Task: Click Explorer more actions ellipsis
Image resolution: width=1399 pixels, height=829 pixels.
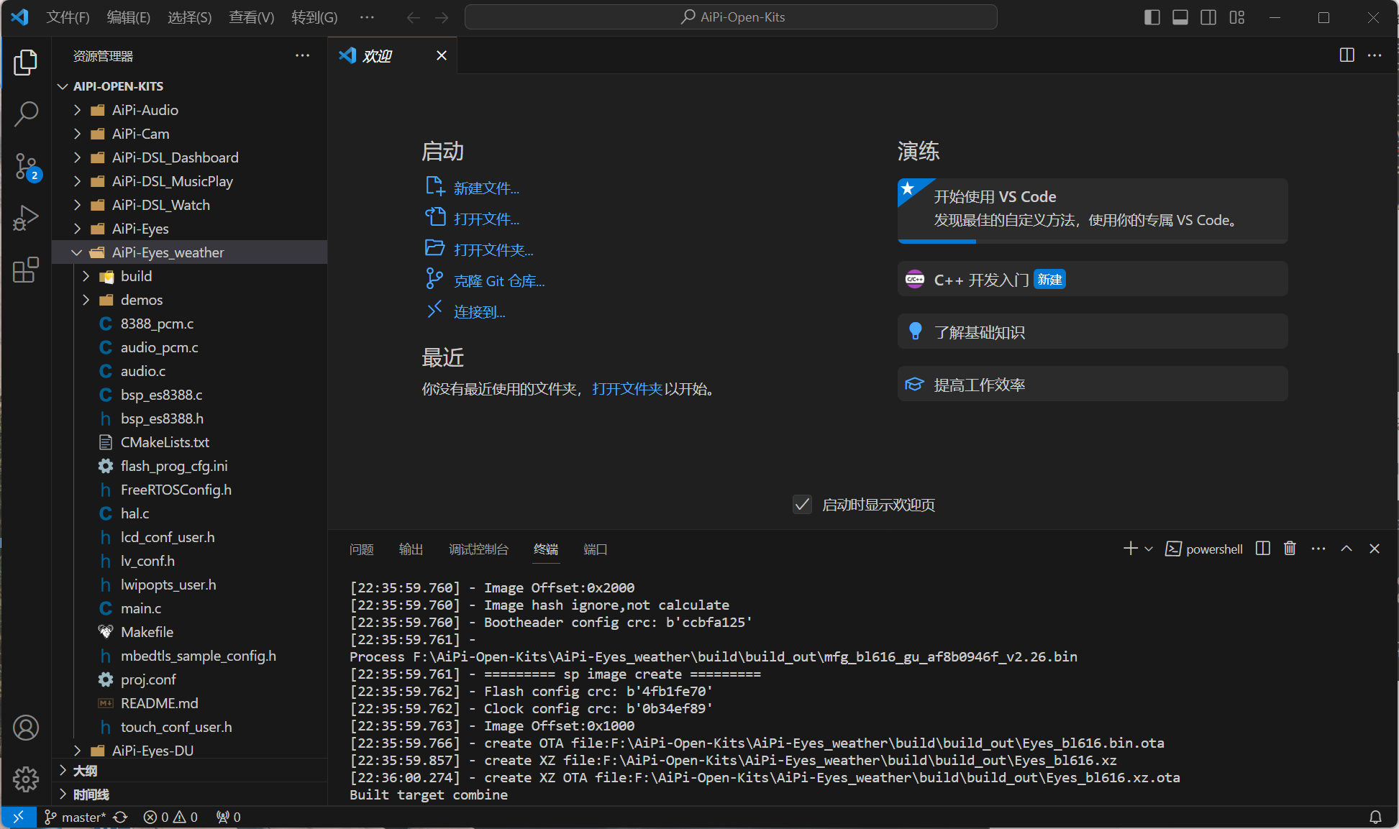Action: click(x=302, y=55)
